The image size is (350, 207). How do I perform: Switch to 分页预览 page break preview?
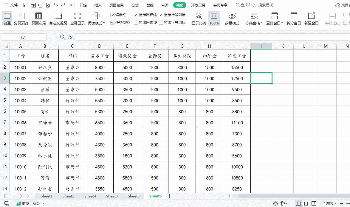point(21,18)
